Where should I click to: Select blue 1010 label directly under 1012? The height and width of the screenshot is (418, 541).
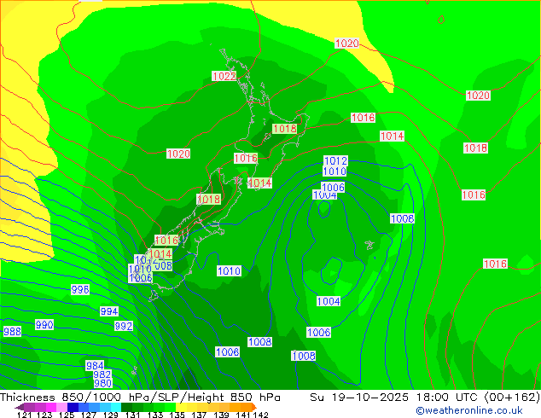(334, 171)
